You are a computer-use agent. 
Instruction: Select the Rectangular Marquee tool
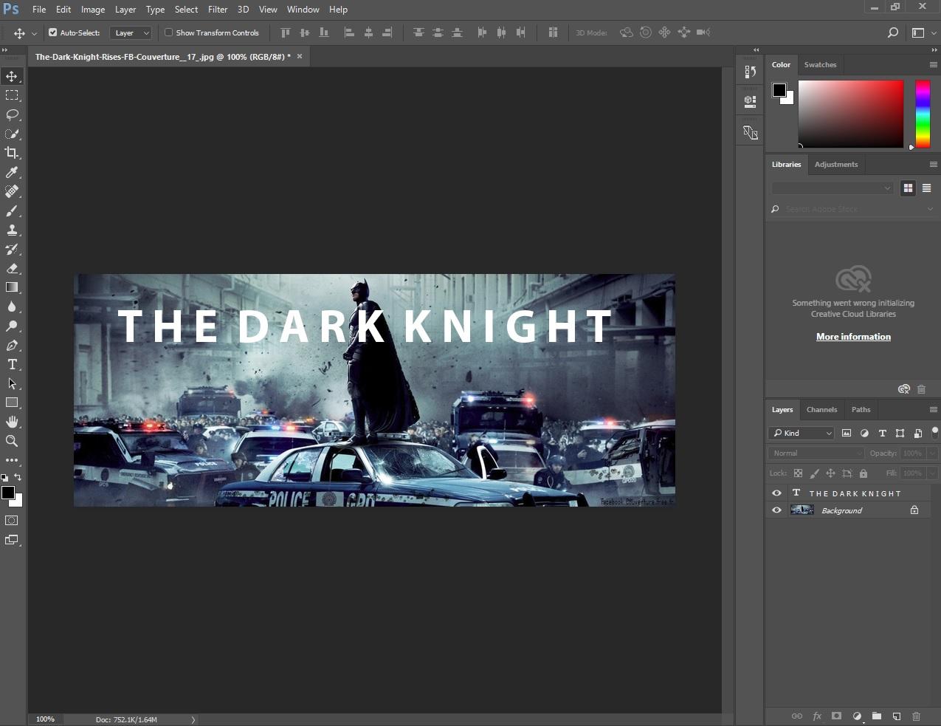12,95
